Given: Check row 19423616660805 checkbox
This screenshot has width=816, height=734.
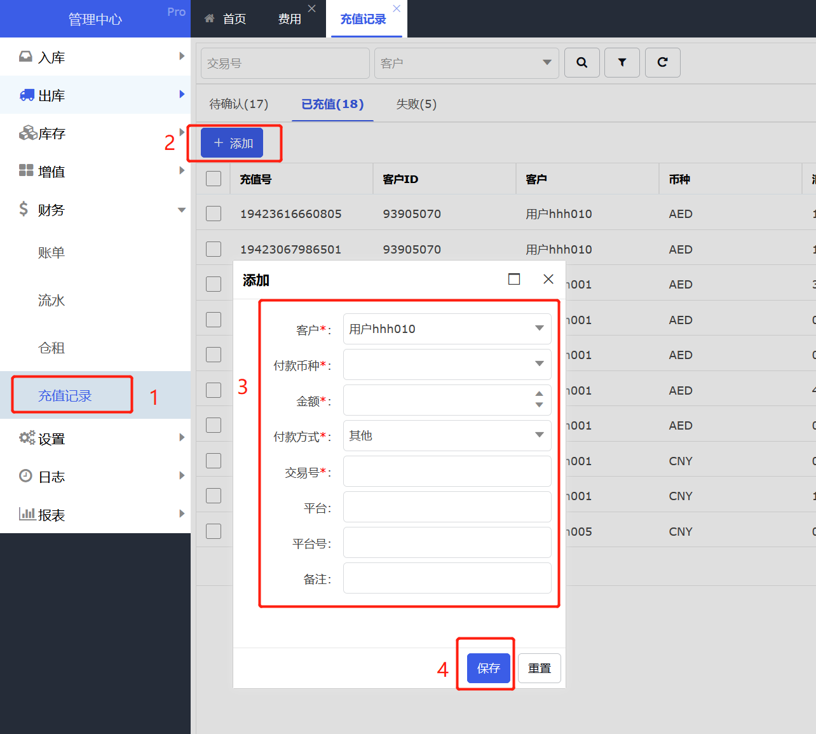Looking at the screenshot, I should (x=214, y=214).
